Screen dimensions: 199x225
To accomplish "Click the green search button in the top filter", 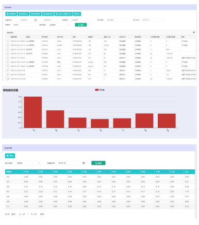I will 81,25.
